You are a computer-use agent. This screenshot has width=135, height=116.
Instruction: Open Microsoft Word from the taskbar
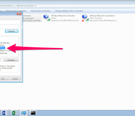5,113
